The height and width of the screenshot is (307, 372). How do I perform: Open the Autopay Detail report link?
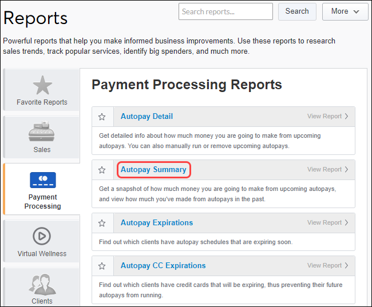click(147, 117)
